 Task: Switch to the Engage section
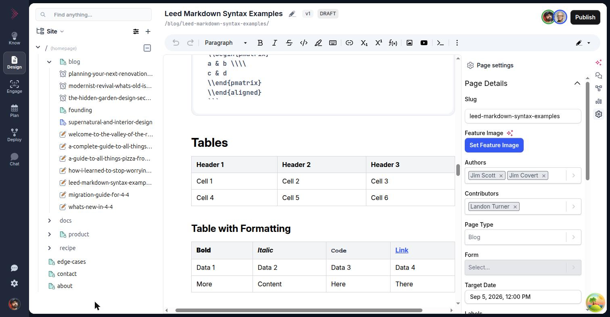coord(15,87)
